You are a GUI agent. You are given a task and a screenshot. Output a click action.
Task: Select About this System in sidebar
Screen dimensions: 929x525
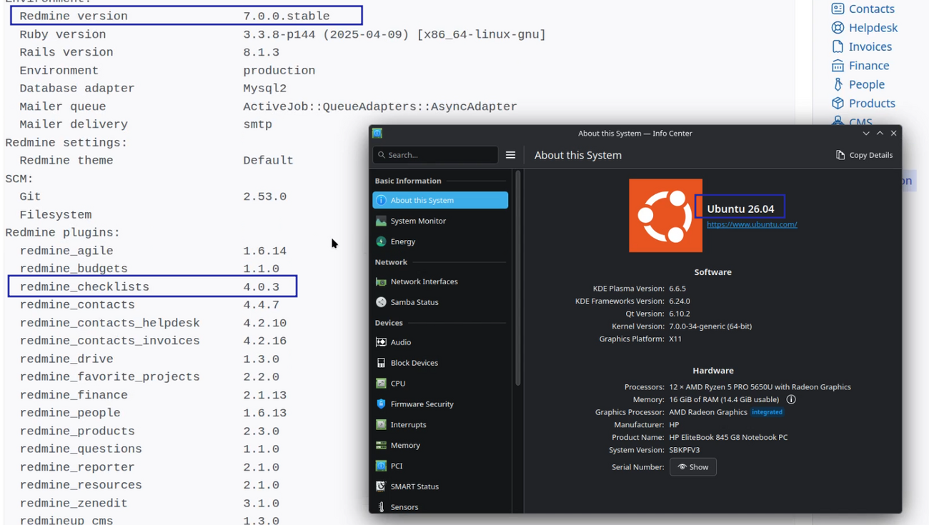point(440,200)
